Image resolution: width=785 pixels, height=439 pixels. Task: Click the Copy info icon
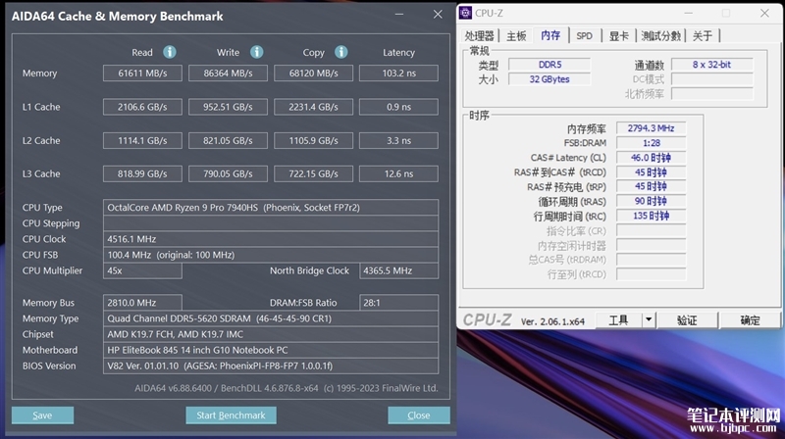[x=341, y=52]
